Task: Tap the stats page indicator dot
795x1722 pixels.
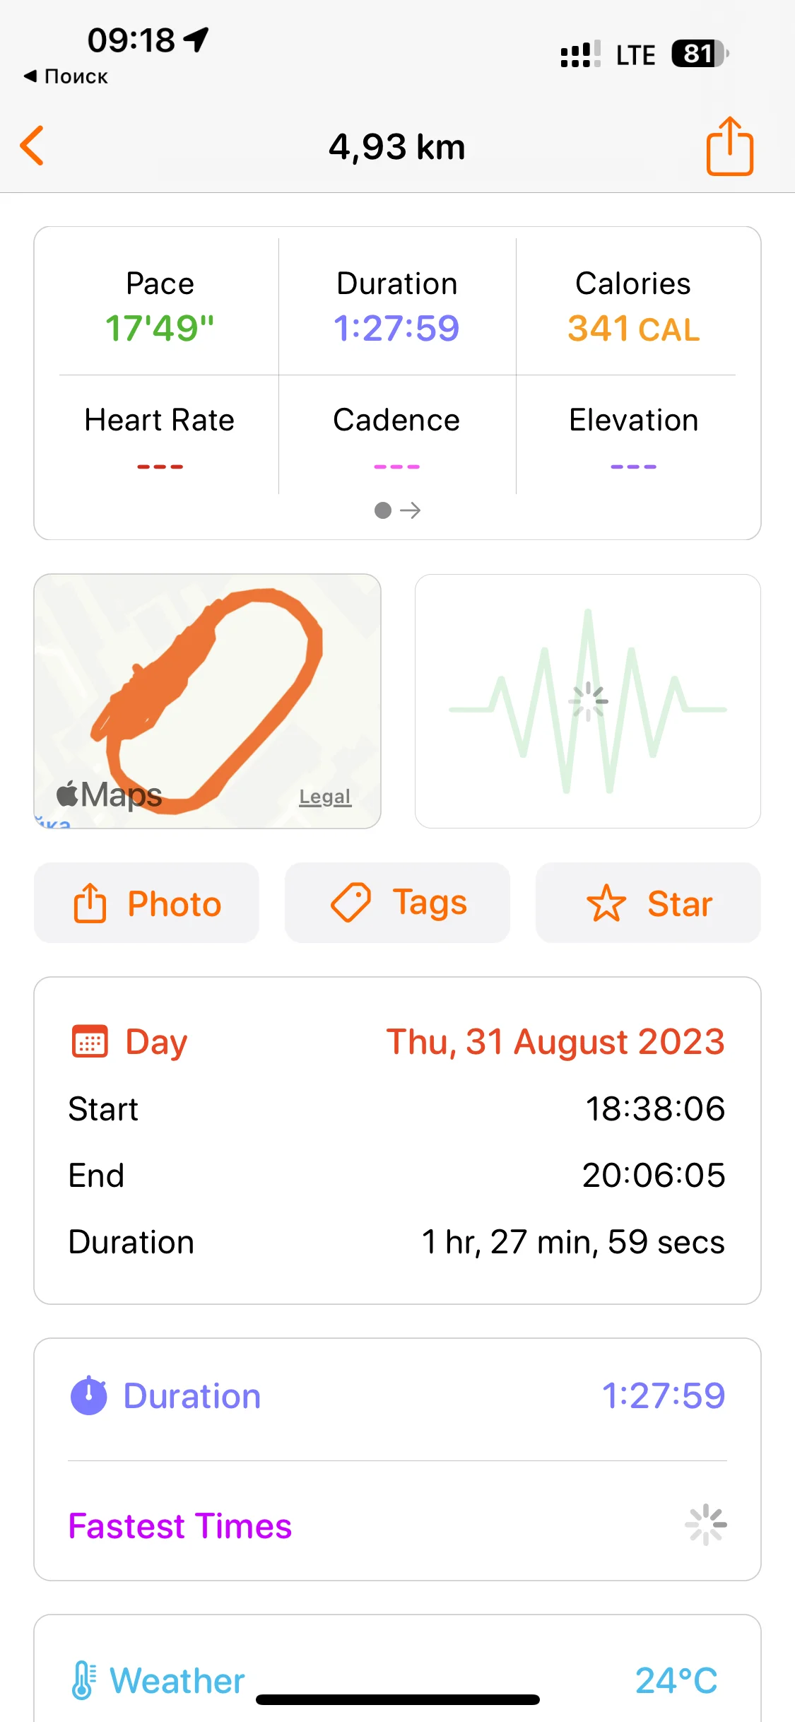Action: click(383, 510)
